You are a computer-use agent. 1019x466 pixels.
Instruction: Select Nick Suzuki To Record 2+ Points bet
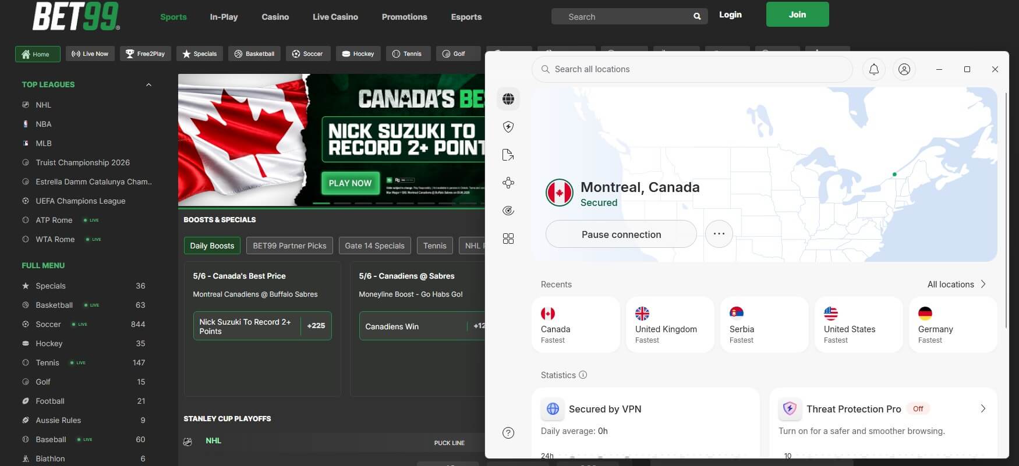[263, 326]
